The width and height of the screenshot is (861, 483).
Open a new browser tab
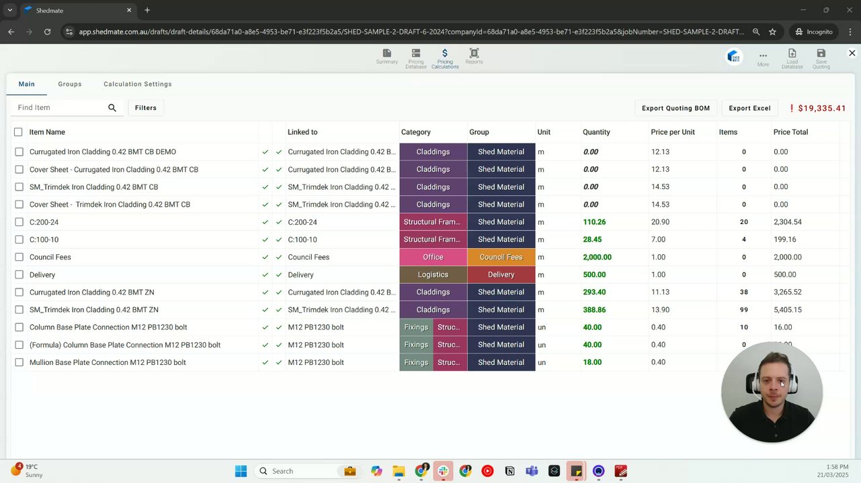coord(147,10)
